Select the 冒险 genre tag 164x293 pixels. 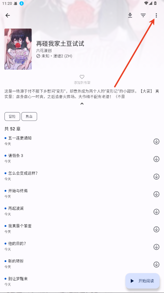[x=12, y=117]
